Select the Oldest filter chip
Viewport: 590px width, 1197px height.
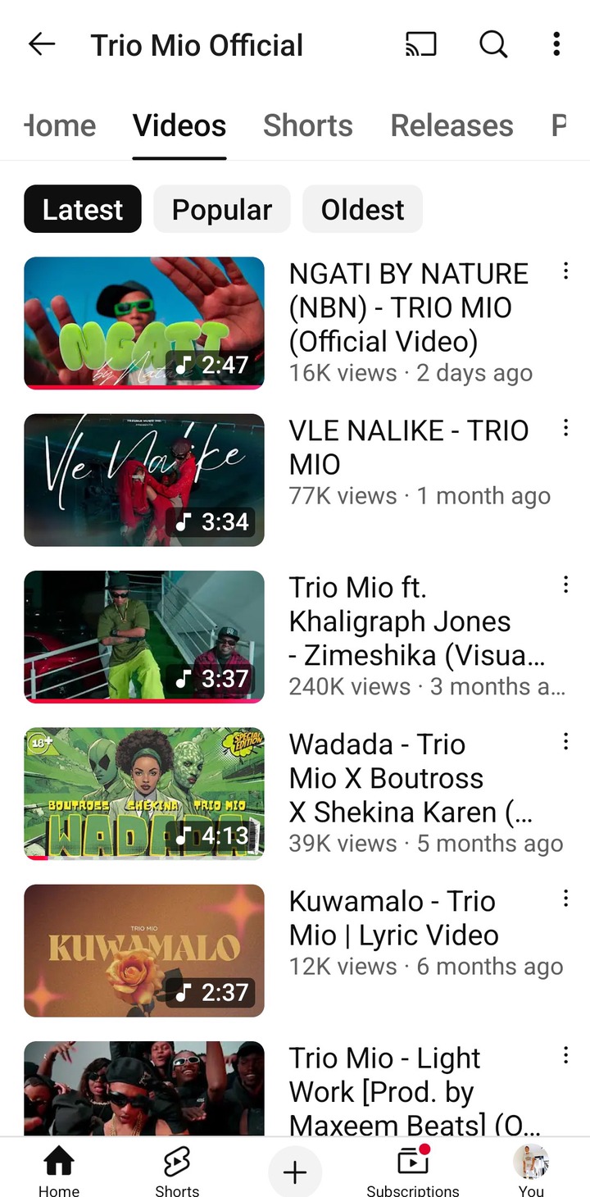[x=363, y=209]
